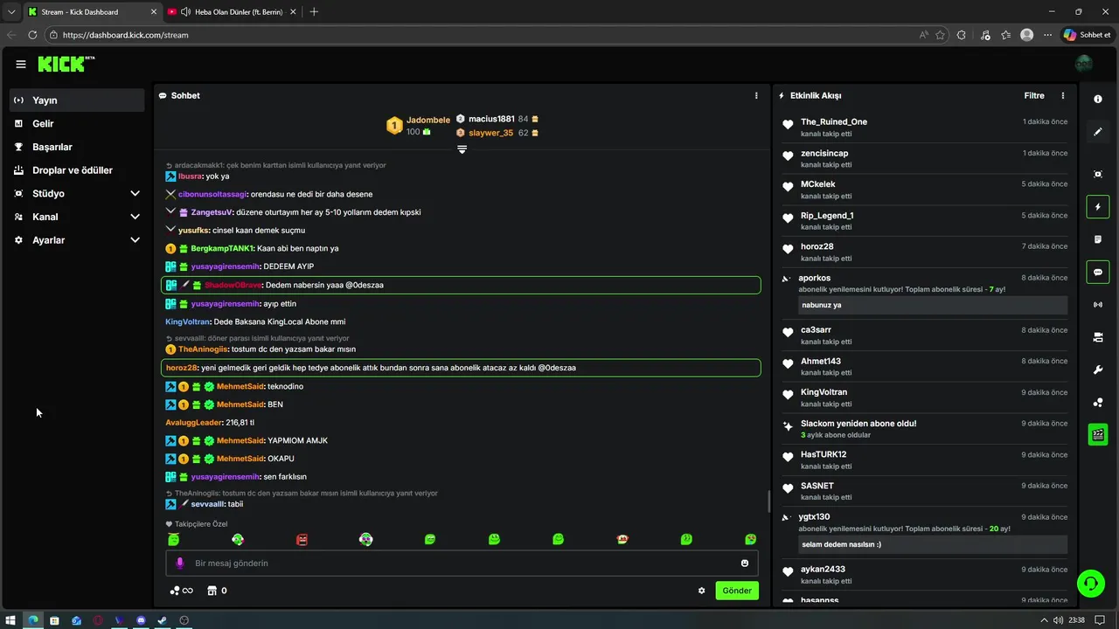Select zencisincap follow event
1119x629 pixels.
click(924, 158)
